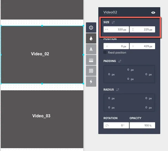The height and width of the screenshot is (151, 168).
Task: Toggle Video02 visibility eye icon
Action: coord(153,13)
